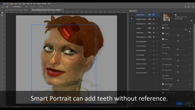Click the Face to Caricature interest icon
Image resolution: width=195 pixels, height=110 pixels.
click(x=154, y=73)
